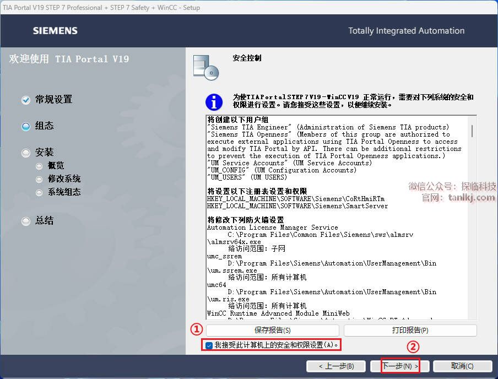Select the 总结 step indicator
This screenshot has width=498, height=379.
click(26, 221)
